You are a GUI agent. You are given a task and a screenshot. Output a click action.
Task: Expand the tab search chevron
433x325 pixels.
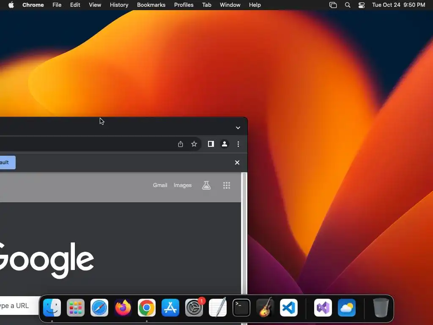(x=238, y=128)
